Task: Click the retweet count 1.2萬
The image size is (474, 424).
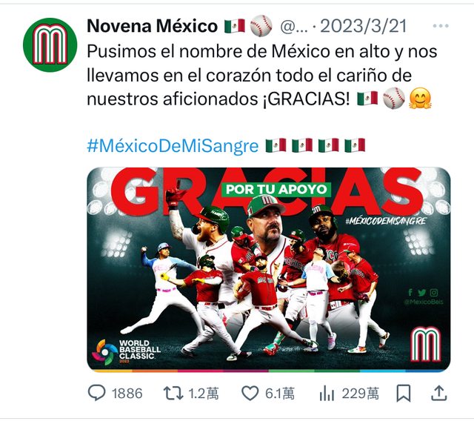Action: pos(204,394)
